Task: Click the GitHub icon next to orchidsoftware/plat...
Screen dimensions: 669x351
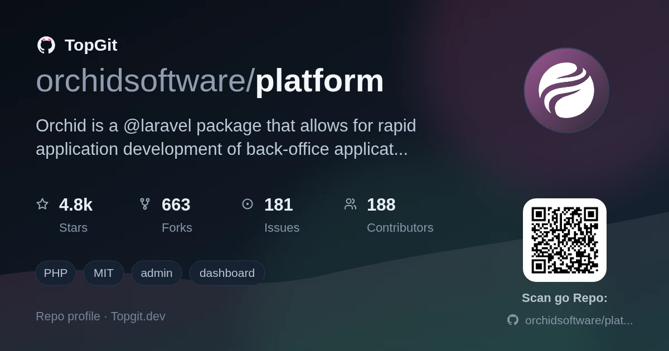Action: pos(513,320)
